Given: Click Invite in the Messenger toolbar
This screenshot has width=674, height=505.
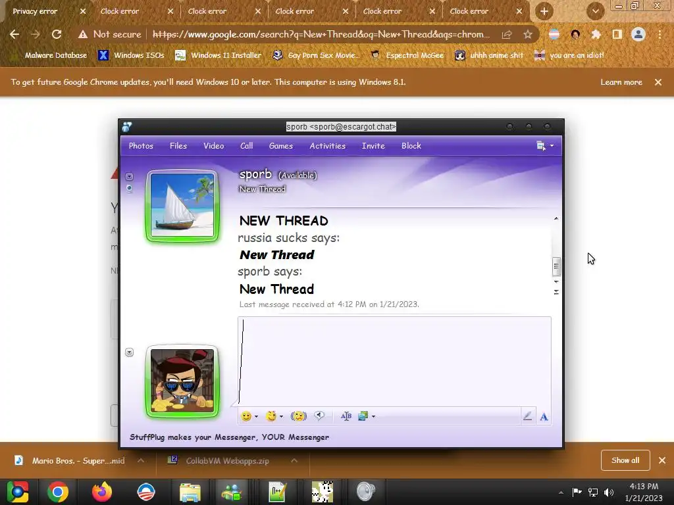Looking at the screenshot, I should coord(373,145).
